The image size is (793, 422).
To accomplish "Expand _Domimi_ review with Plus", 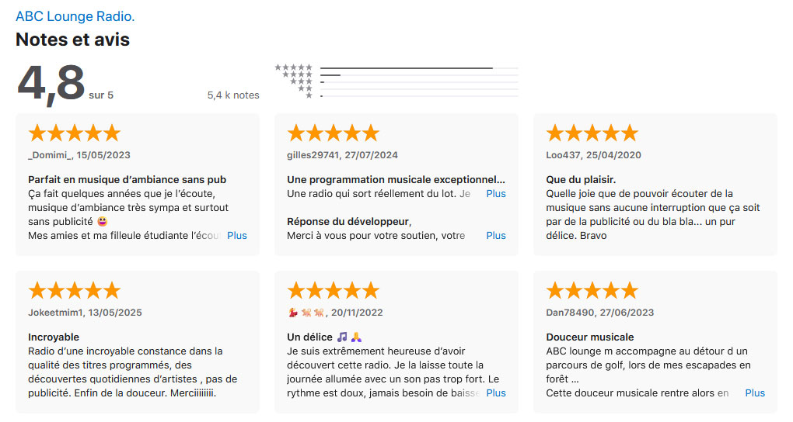I will coord(236,235).
